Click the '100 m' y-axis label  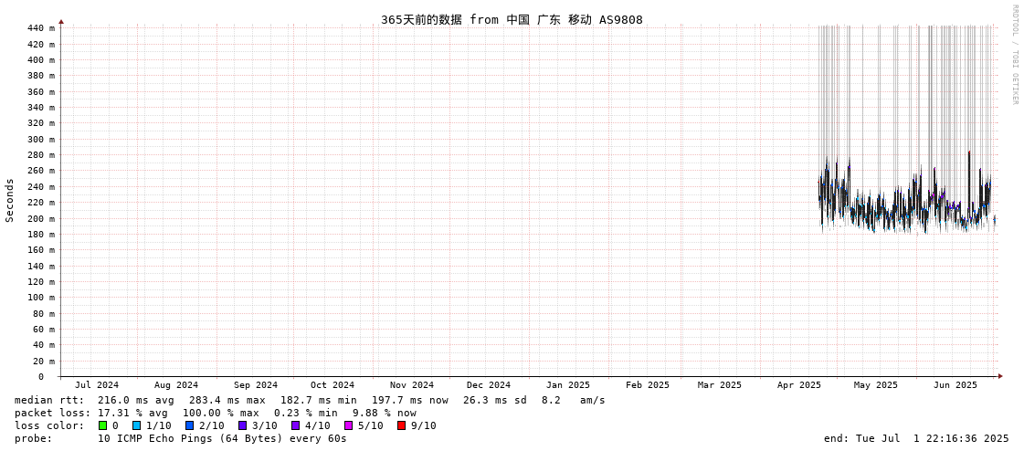pyautogui.click(x=41, y=297)
